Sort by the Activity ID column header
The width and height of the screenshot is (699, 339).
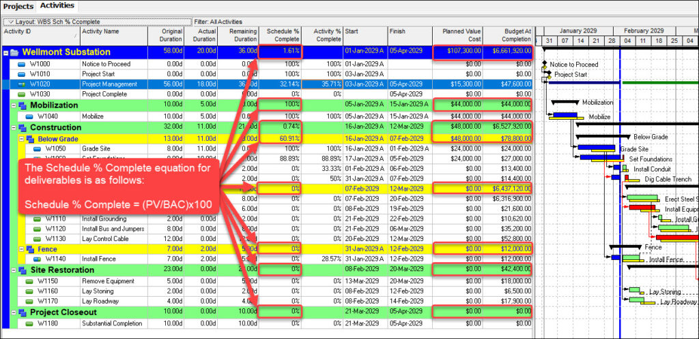pyautogui.click(x=41, y=35)
